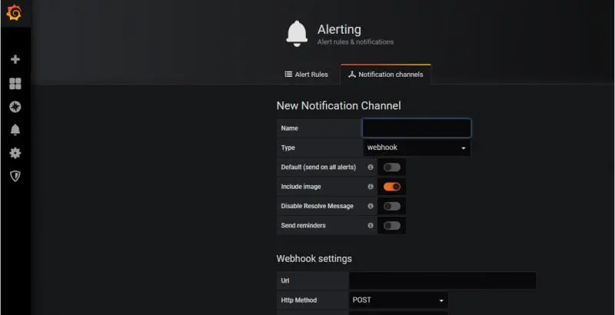Click the New Notification Channel heading

tap(338, 106)
